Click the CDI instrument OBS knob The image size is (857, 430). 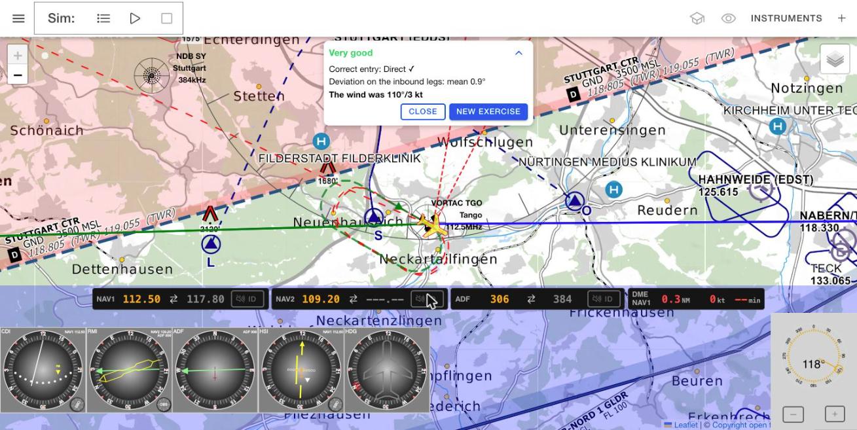77,404
